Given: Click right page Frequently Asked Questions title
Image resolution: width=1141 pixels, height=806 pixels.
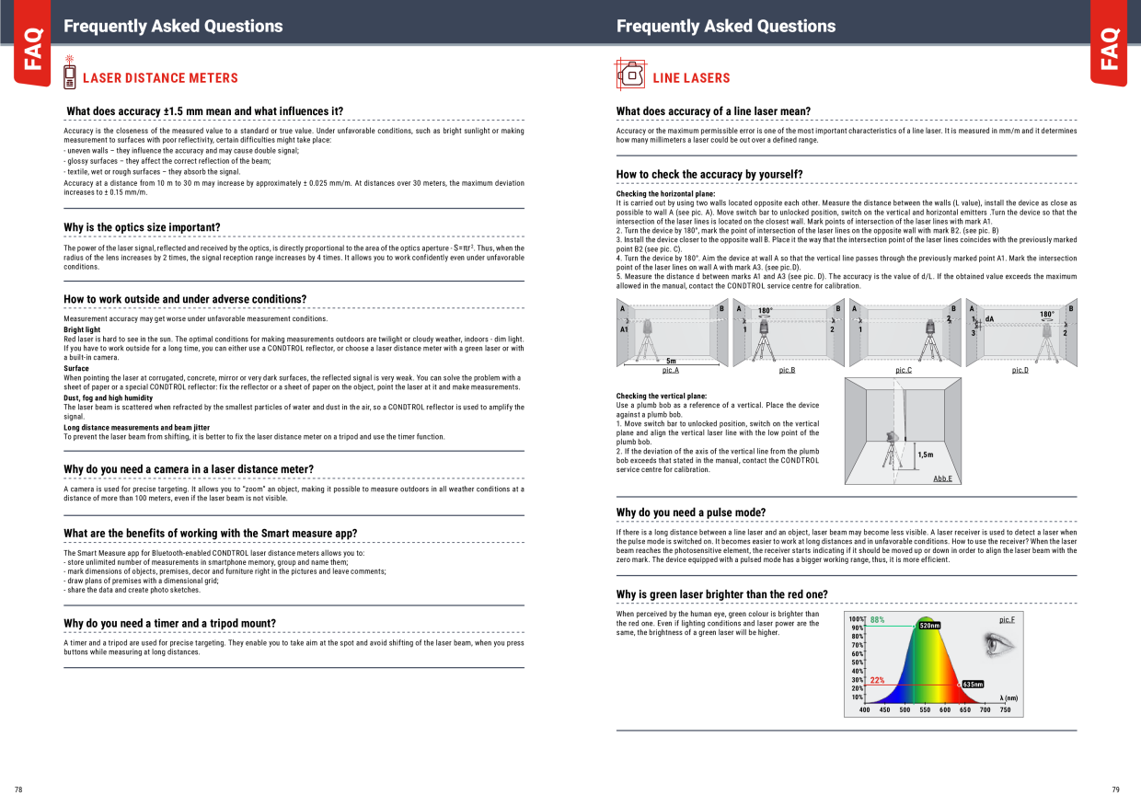Looking at the screenshot, I should (x=726, y=27).
